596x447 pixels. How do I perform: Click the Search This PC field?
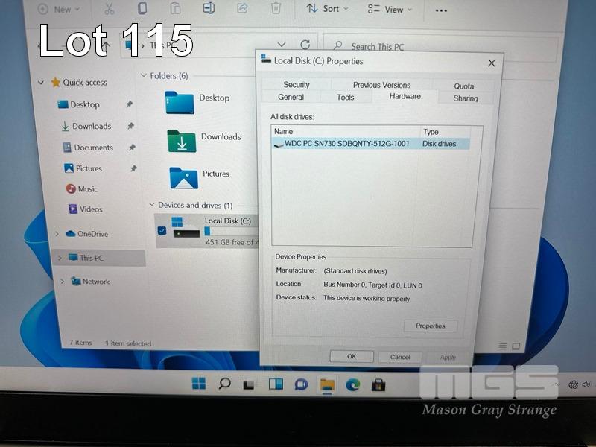pyautogui.click(x=440, y=47)
